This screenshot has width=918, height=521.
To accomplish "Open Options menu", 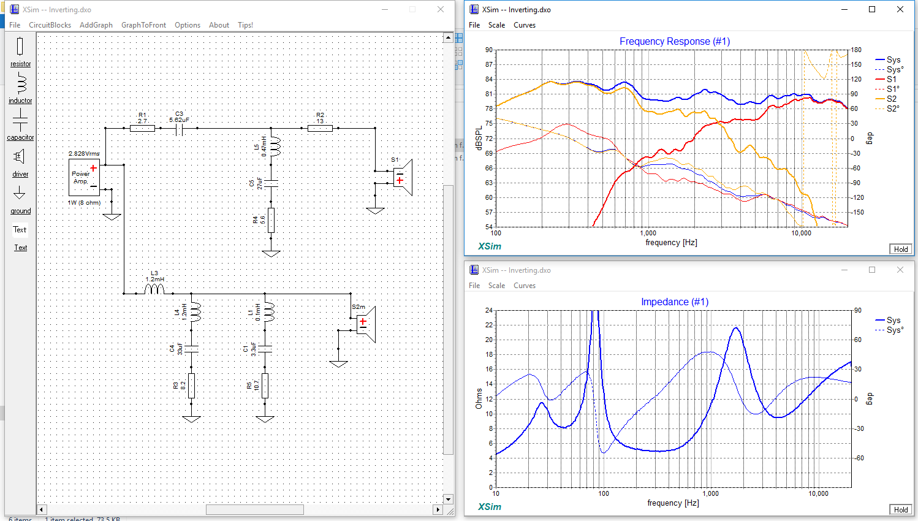I will pyautogui.click(x=188, y=25).
